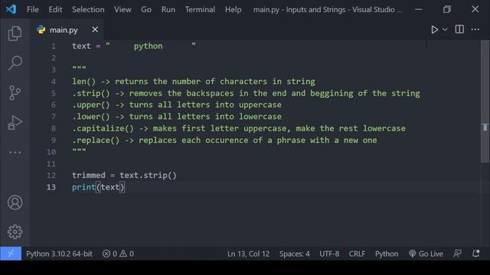Screen dimensions: 490x275
Task: Select language mode Python in status bar
Action: pos(387,254)
